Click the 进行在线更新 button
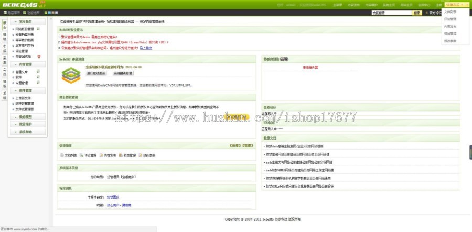 point(96,73)
